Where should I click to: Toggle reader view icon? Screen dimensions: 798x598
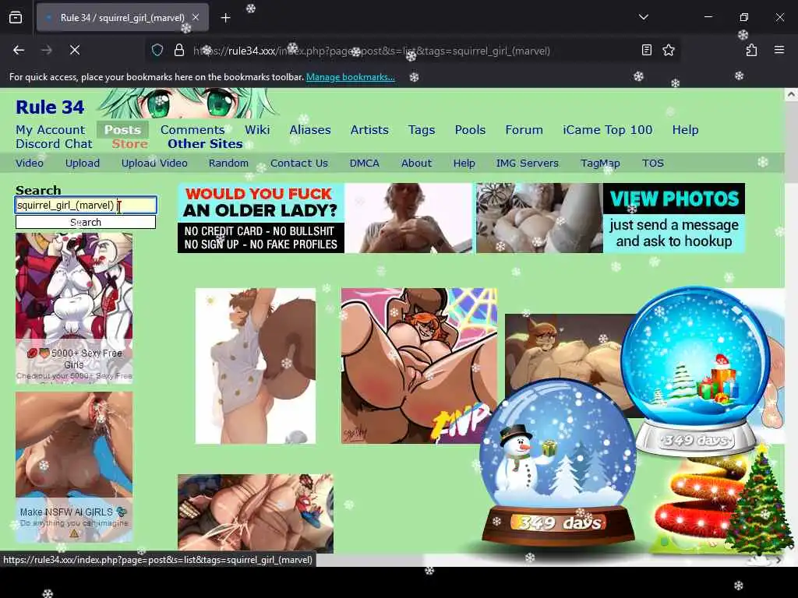[646, 50]
